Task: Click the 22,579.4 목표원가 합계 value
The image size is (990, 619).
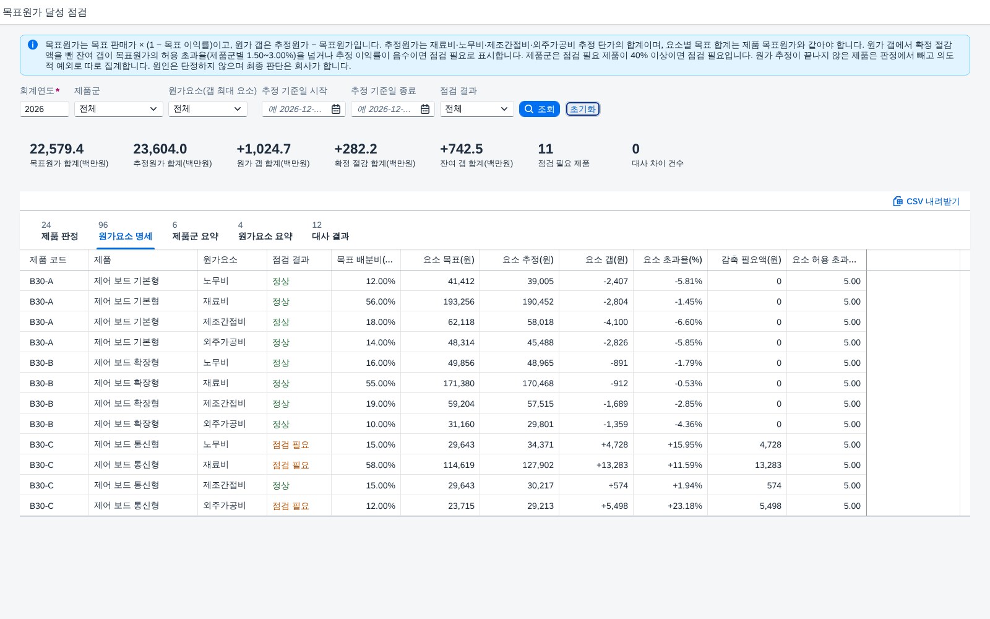Action: point(56,149)
